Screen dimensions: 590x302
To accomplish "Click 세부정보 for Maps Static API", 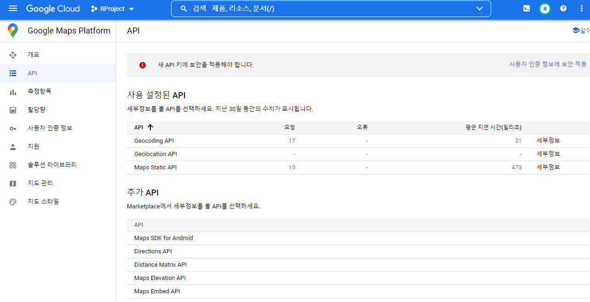I will (548, 167).
